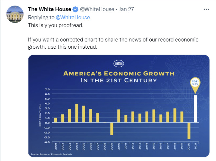Click the Jan 27 timestamp
216x161 pixels.
pyautogui.click(x=126, y=9)
